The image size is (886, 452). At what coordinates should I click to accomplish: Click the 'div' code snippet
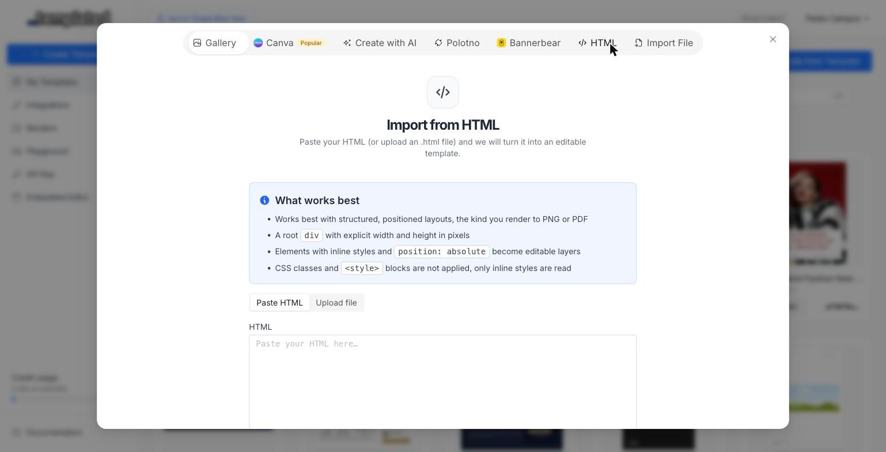click(x=312, y=235)
